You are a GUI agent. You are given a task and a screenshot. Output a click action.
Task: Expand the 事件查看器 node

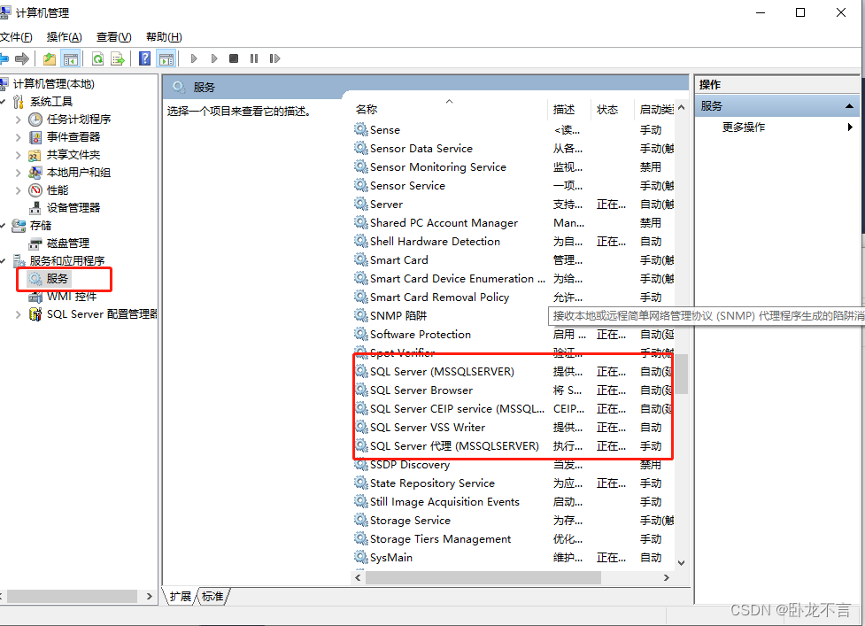pyautogui.click(x=19, y=137)
